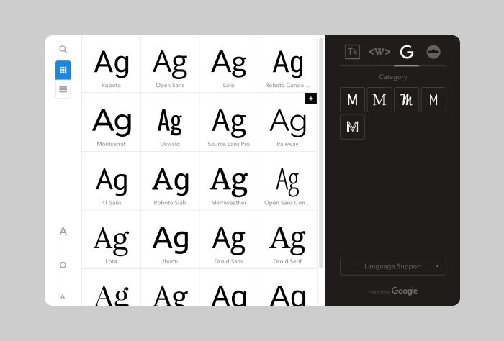Open the <W> web fonts source tab

click(379, 52)
